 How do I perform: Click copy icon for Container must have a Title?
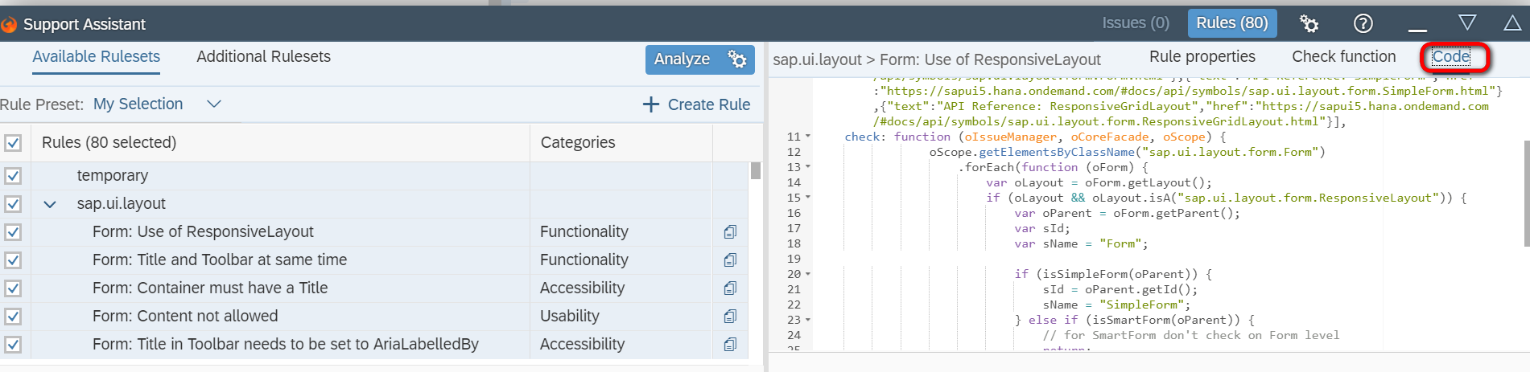coord(730,288)
